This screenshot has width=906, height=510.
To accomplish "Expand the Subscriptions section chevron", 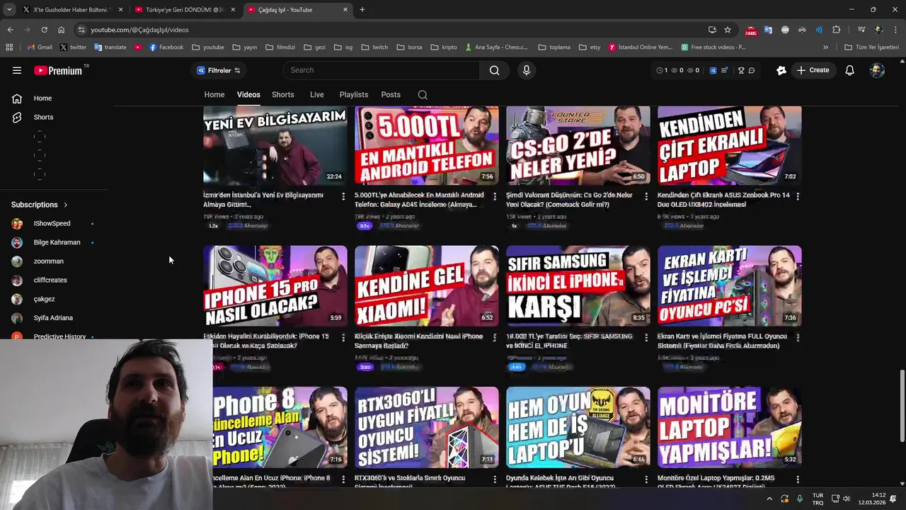I will click(66, 205).
